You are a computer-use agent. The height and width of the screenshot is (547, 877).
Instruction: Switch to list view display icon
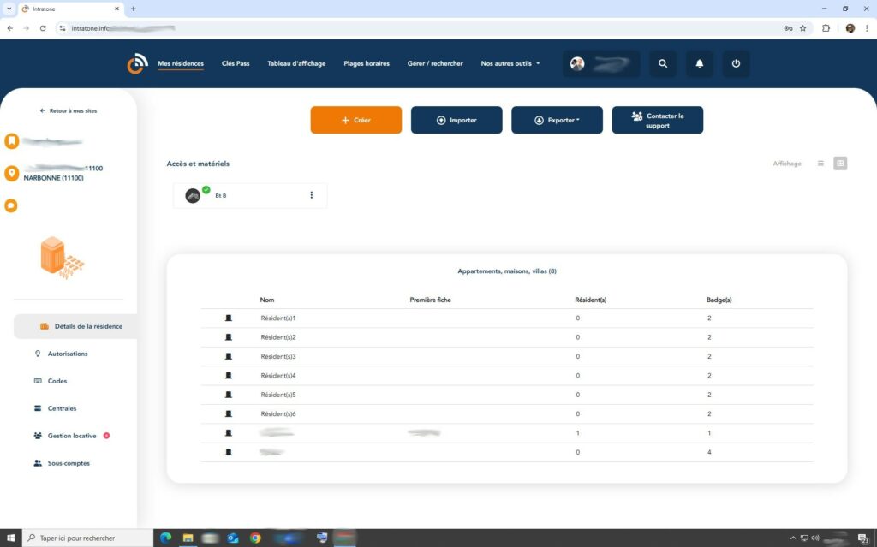[x=820, y=164]
